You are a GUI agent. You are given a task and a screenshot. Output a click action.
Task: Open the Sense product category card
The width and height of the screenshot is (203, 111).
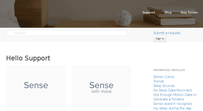point(36,86)
